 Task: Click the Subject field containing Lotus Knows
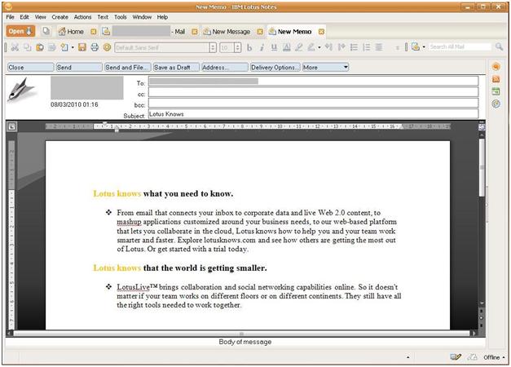point(314,114)
